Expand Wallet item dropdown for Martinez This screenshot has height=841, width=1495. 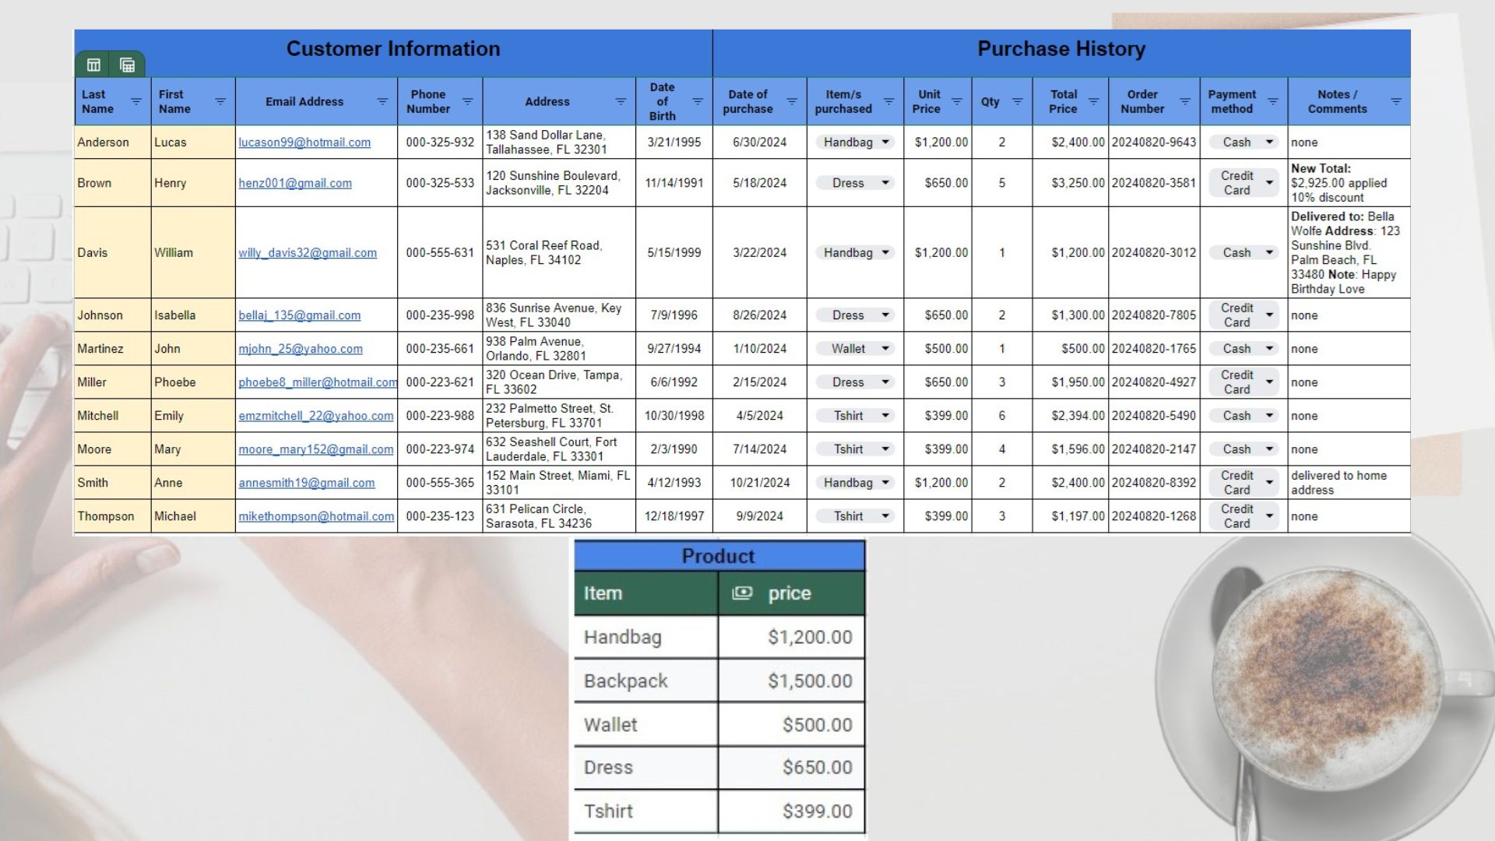885,349
